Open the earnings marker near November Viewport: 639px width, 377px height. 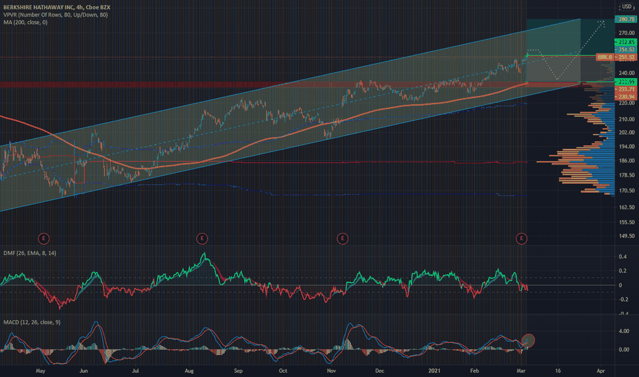[342, 239]
